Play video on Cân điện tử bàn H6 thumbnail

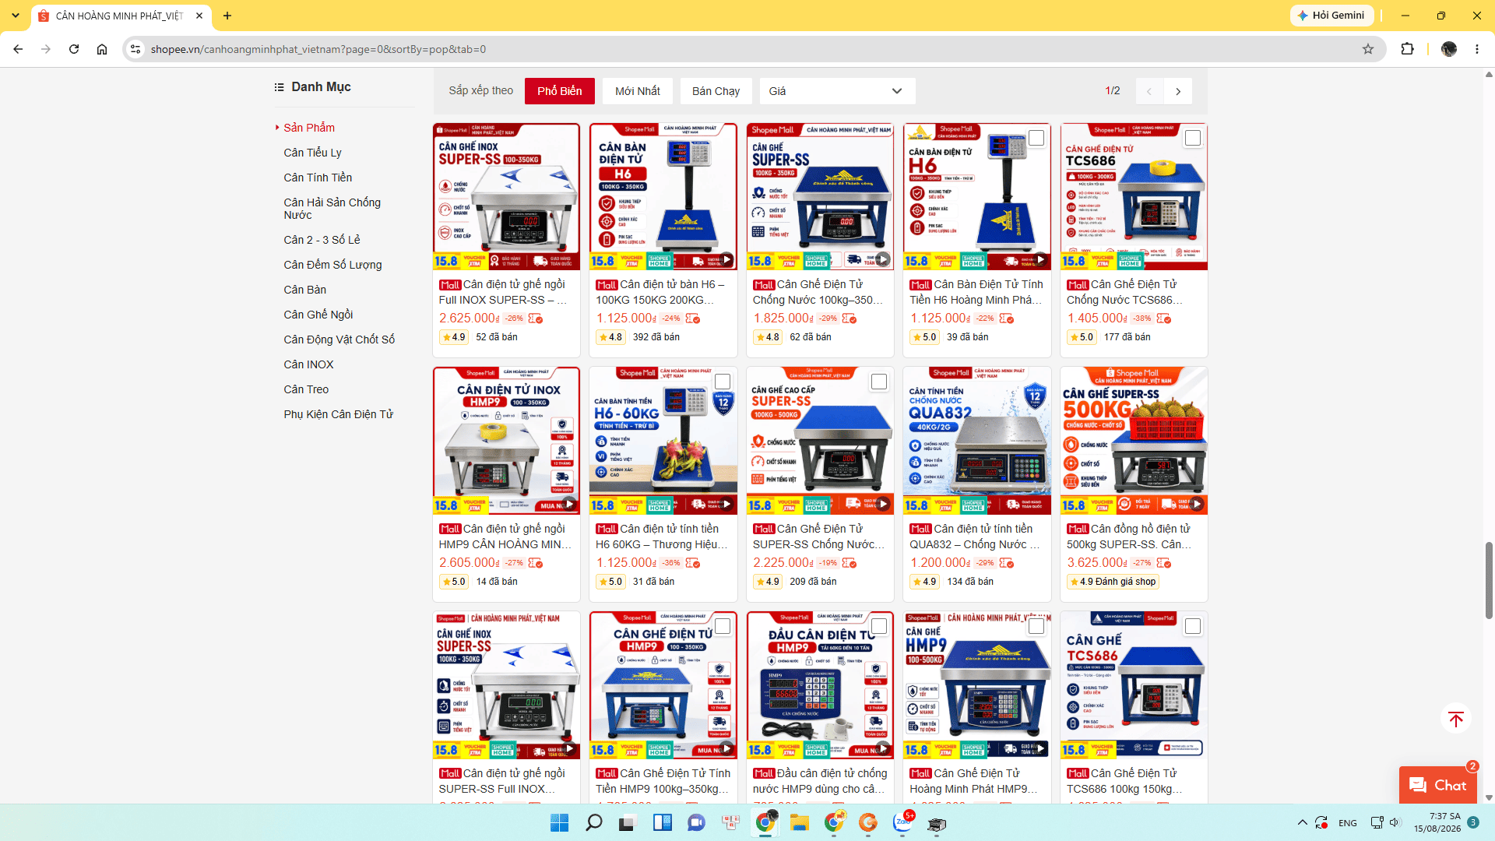click(726, 259)
